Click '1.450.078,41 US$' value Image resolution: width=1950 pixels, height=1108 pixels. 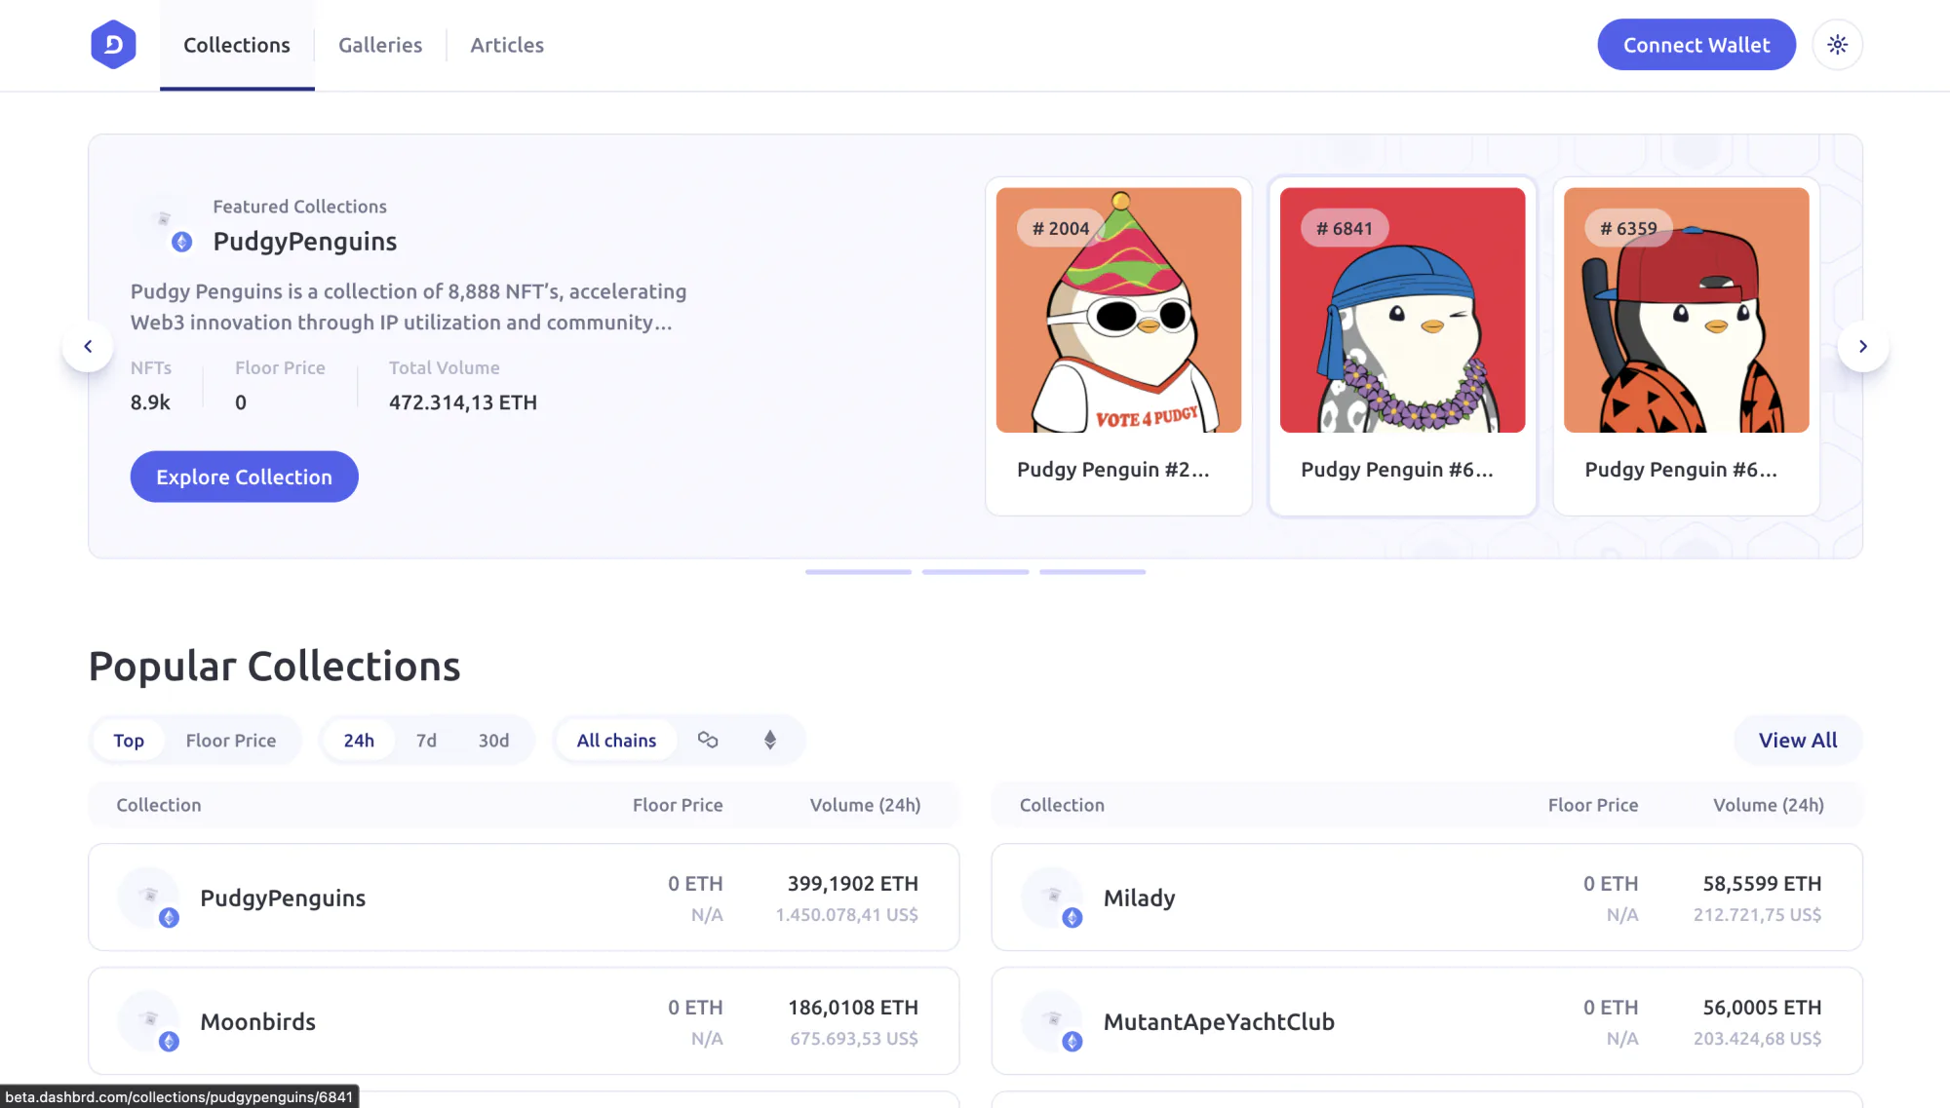847,915
